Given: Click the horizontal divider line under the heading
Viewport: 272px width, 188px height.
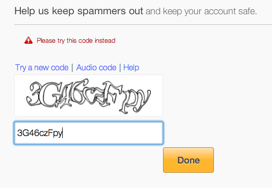Looking at the screenshot, I should pos(143,24).
